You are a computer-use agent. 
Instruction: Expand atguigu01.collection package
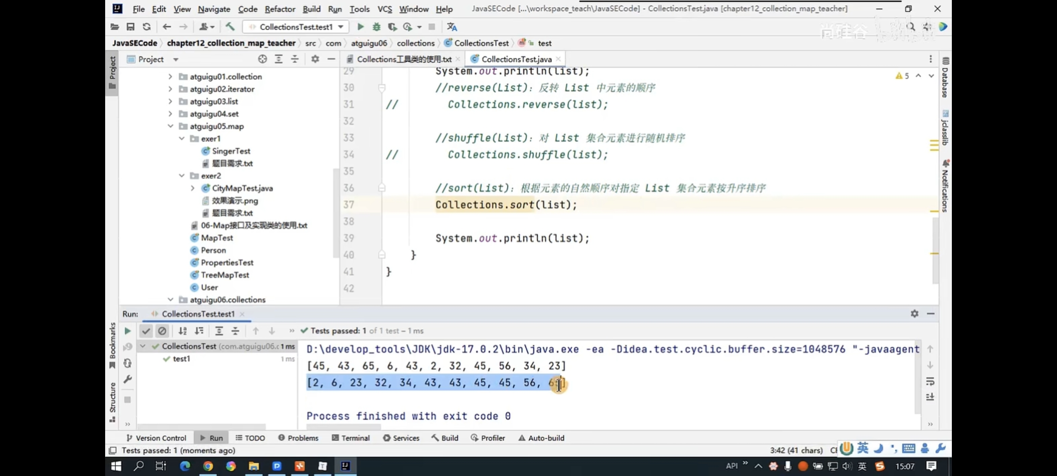170,76
